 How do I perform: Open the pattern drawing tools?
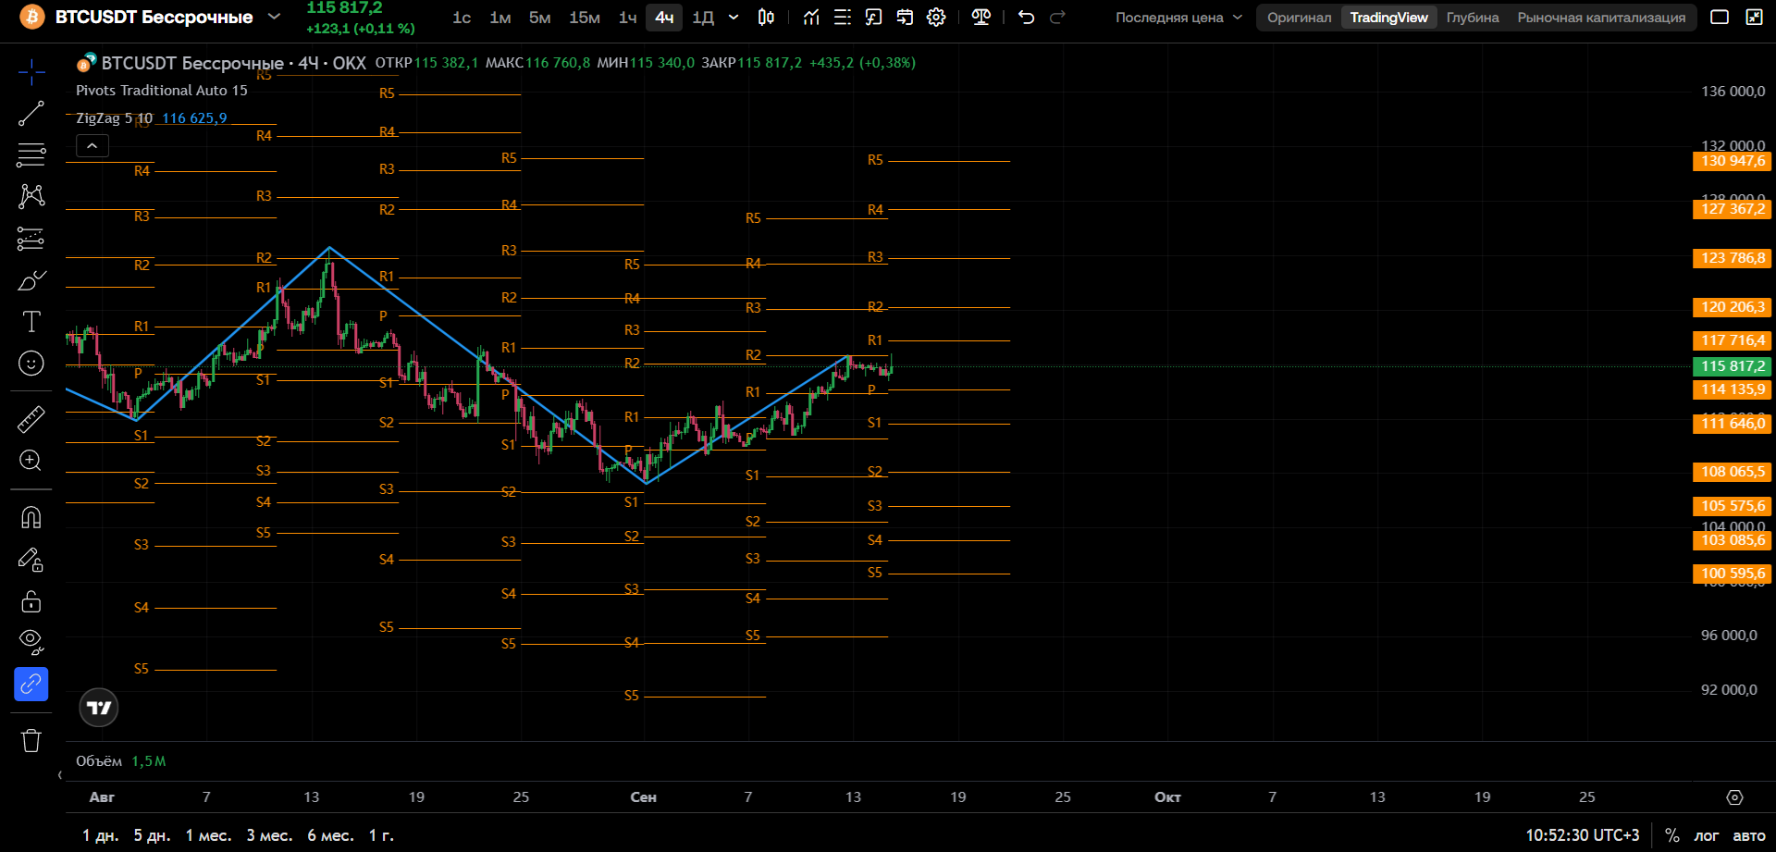tap(31, 196)
